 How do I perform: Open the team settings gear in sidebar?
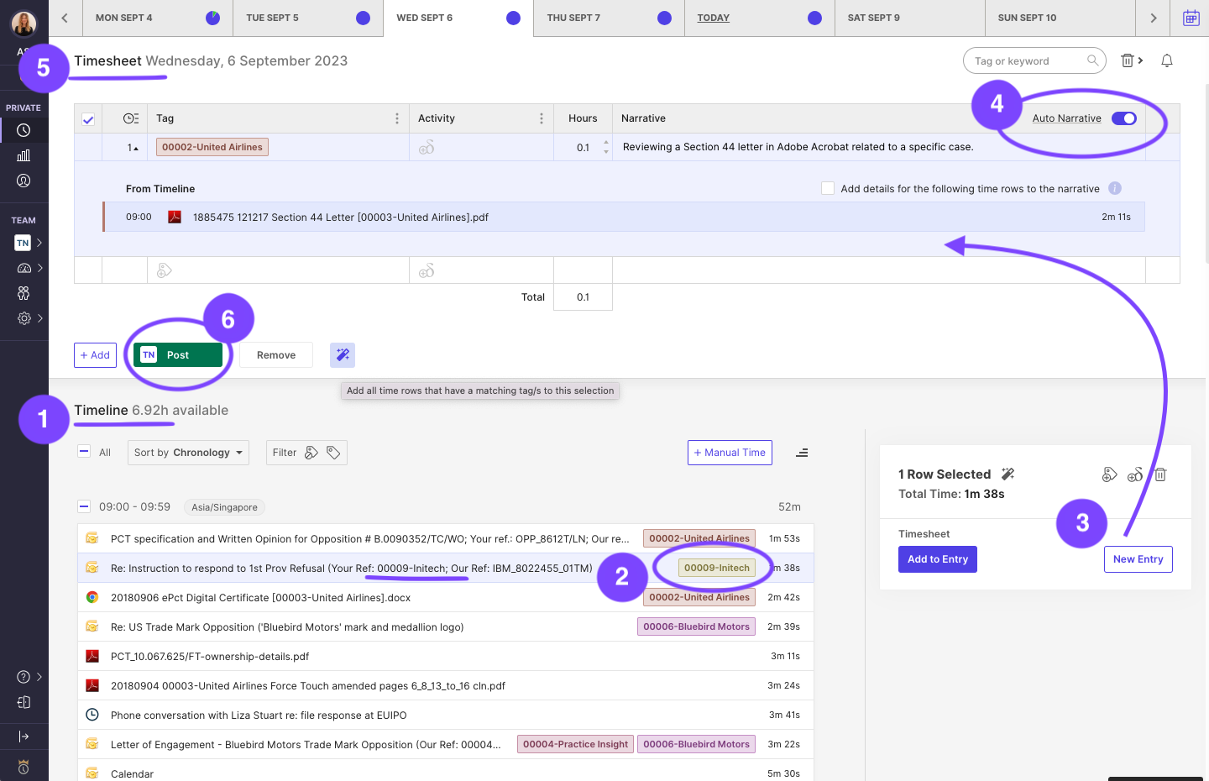(x=24, y=318)
